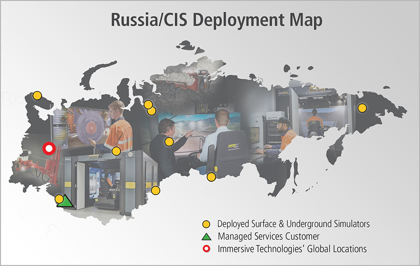Click the 'Immersive Technologies' Global Locations' legend label
Viewport: 420px width, 266px height.
(292, 249)
